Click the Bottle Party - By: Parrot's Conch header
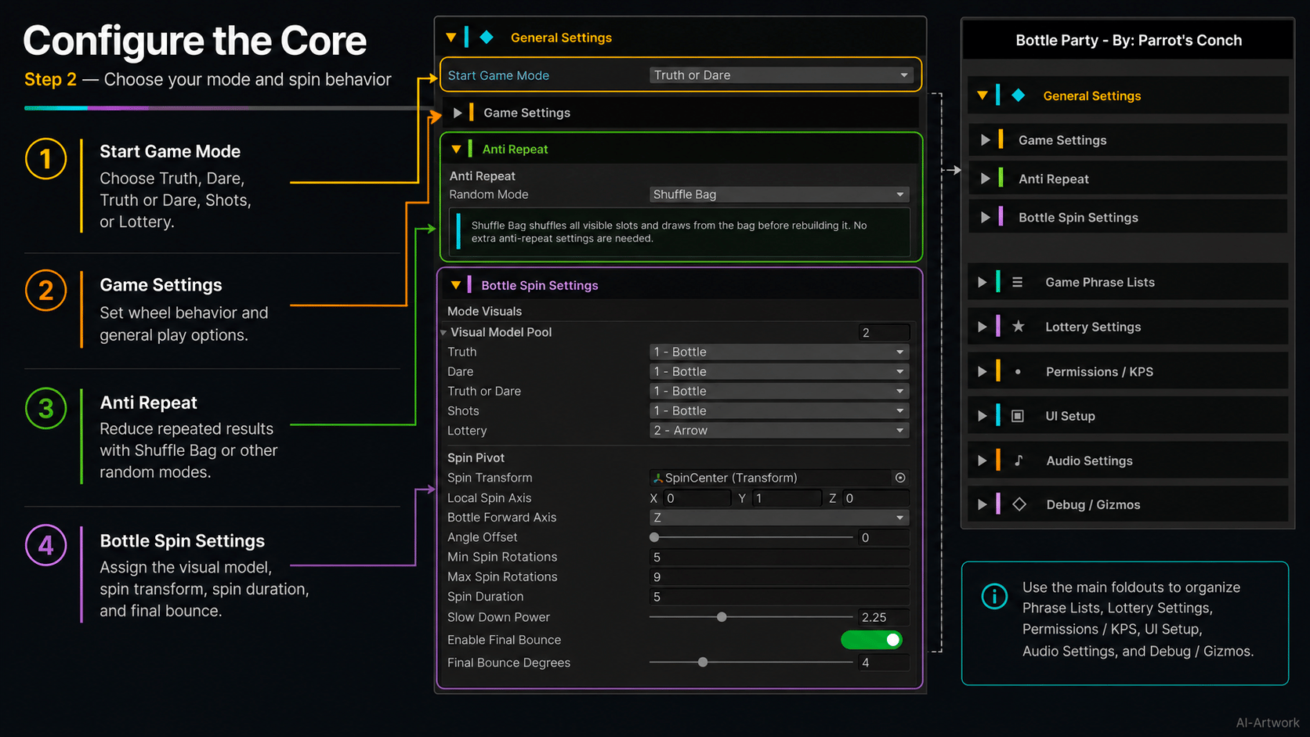 pyautogui.click(x=1128, y=40)
